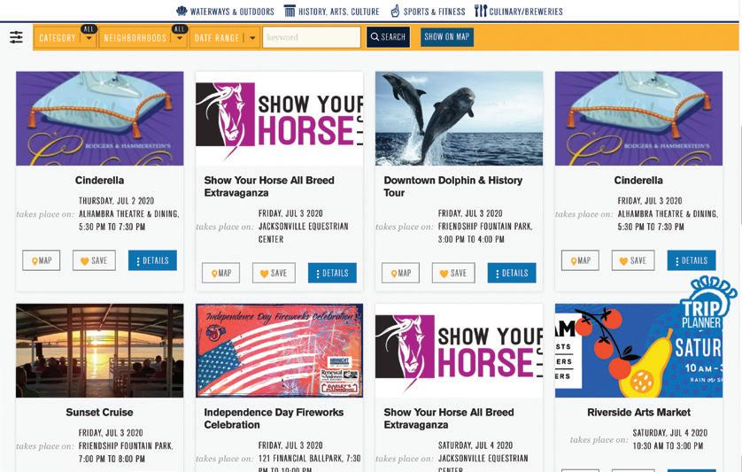This screenshot has width=742, height=472.
Task: Open Thursday Jul 2 Cinderella title
Action: (99, 181)
